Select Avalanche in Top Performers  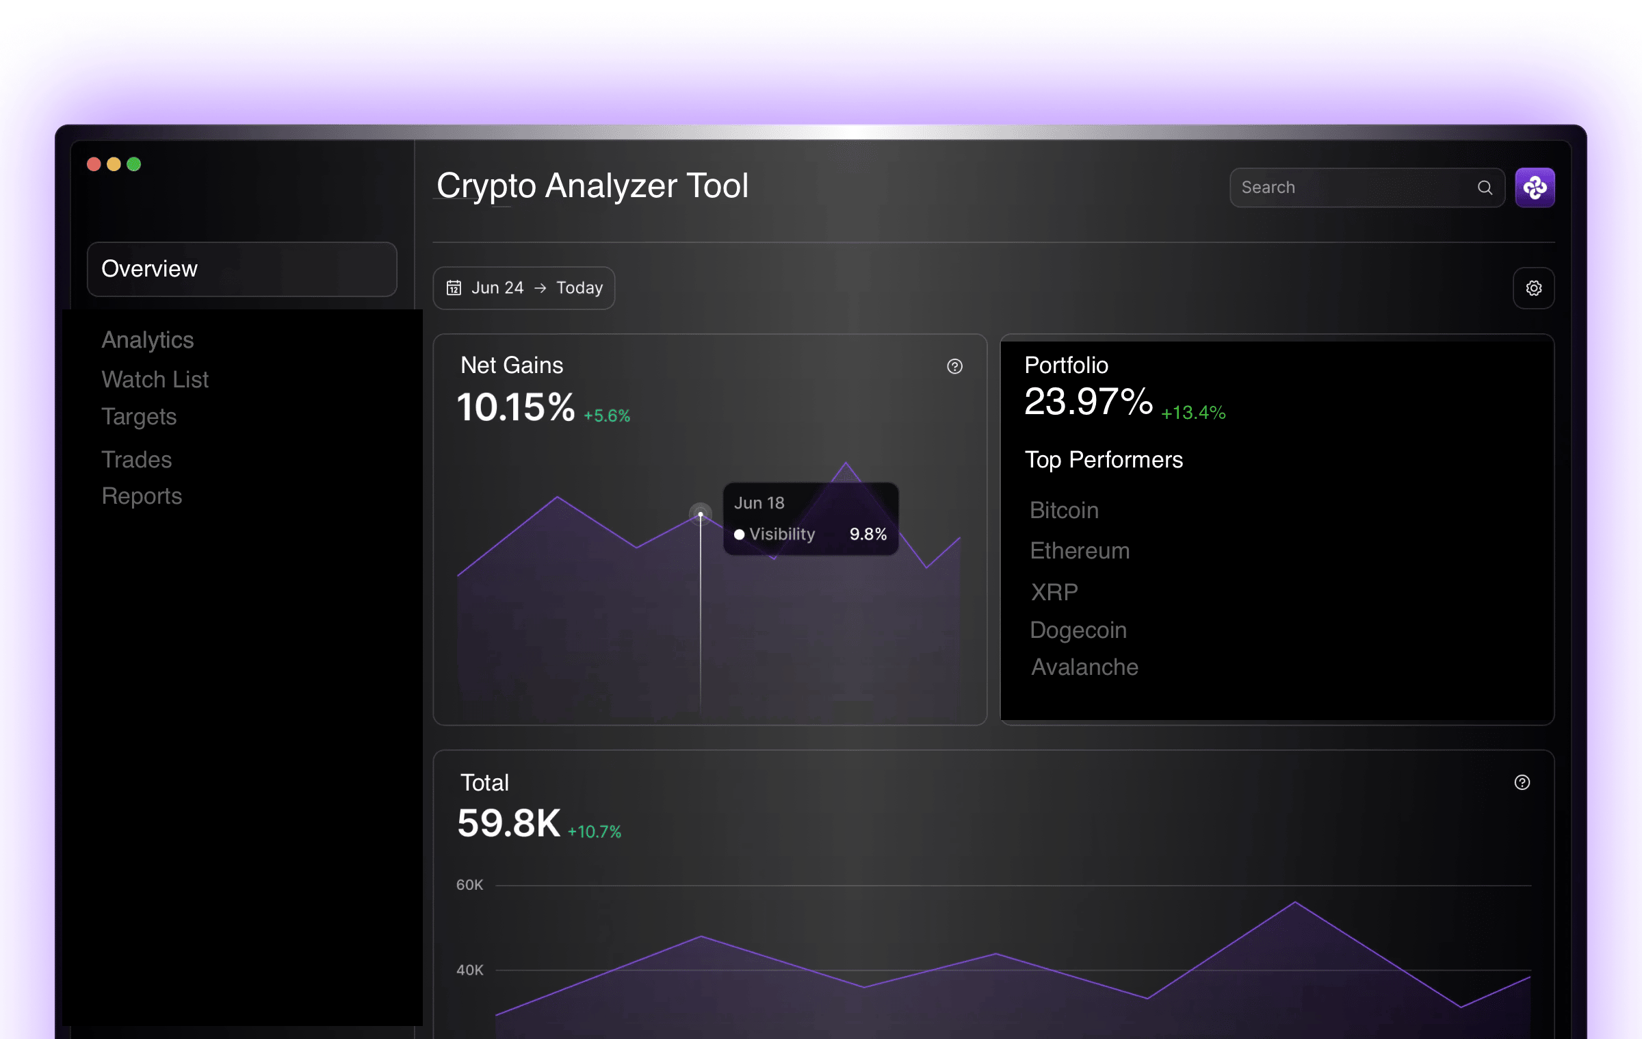[x=1085, y=667]
